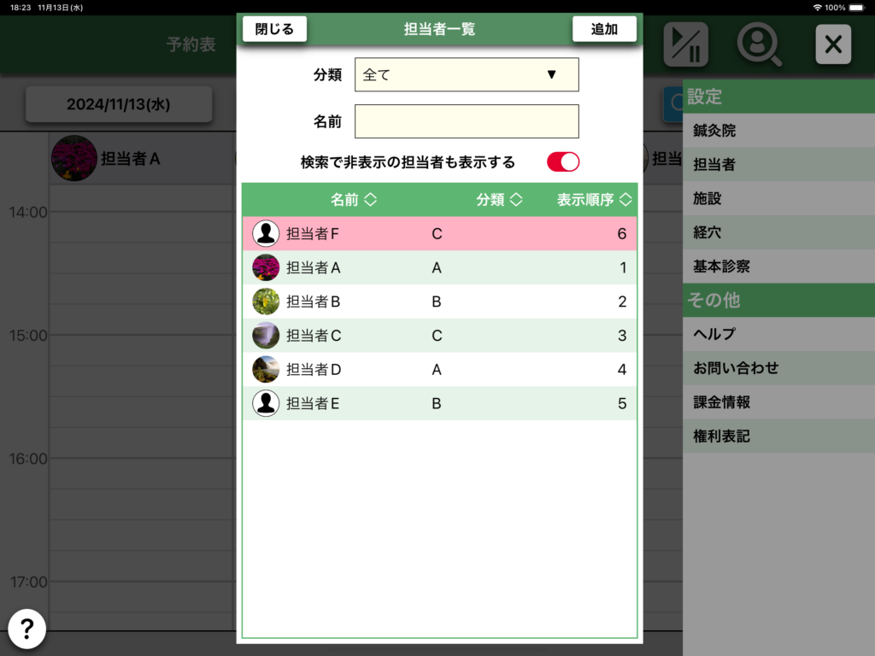
Task: Sort list by 表示順序 column header
Action: [x=594, y=200]
